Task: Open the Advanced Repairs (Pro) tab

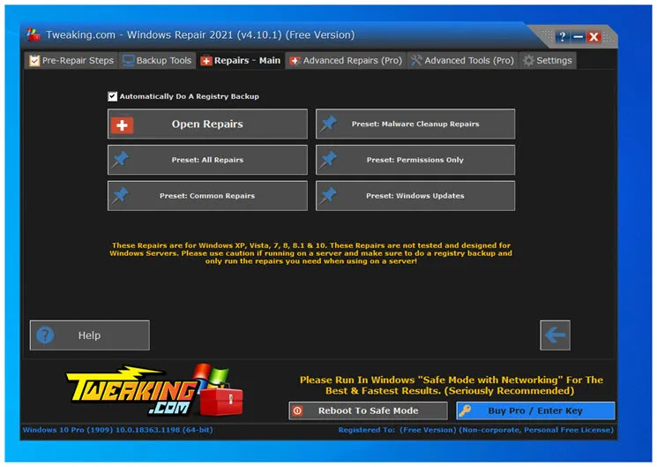Action: point(346,60)
